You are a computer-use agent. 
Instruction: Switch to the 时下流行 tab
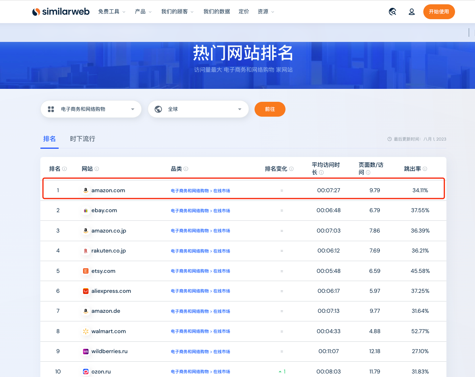(83, 139)
